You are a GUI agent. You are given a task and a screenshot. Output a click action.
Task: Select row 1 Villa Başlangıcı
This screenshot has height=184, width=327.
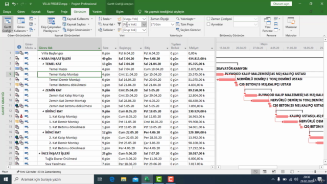point(10,53)
